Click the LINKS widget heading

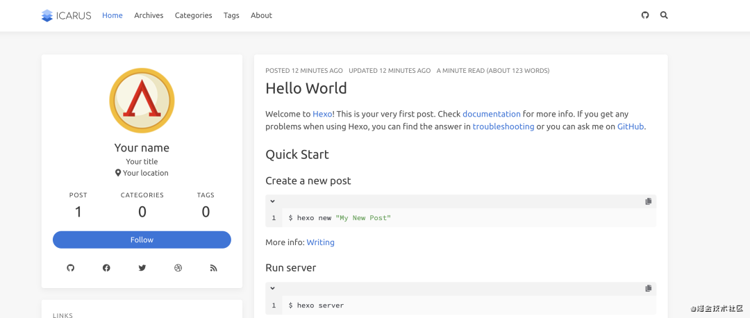click(62, 315)
